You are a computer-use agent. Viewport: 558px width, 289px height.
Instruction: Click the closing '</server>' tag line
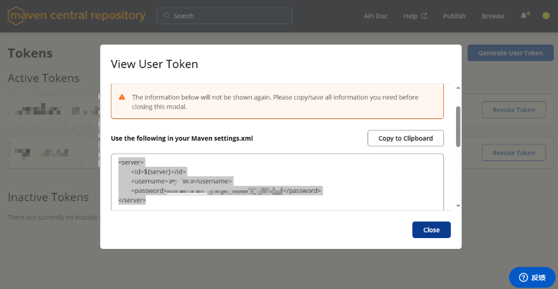pos(132,200)
